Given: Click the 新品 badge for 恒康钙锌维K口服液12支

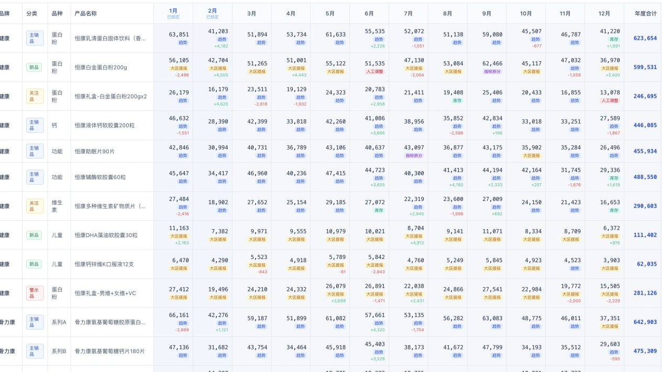Looking at the screenshot, I should pos(35,264).
